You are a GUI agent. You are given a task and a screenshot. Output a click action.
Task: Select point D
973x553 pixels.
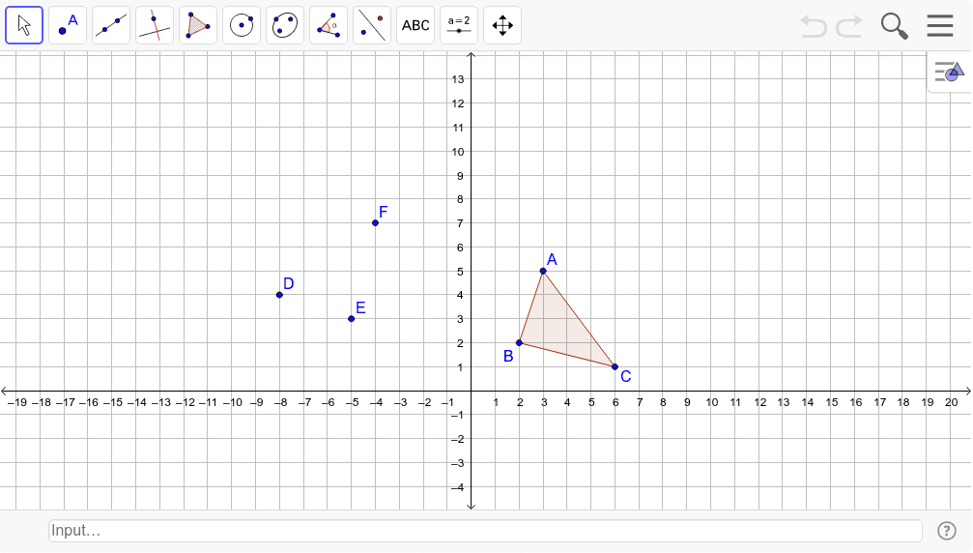279,295
